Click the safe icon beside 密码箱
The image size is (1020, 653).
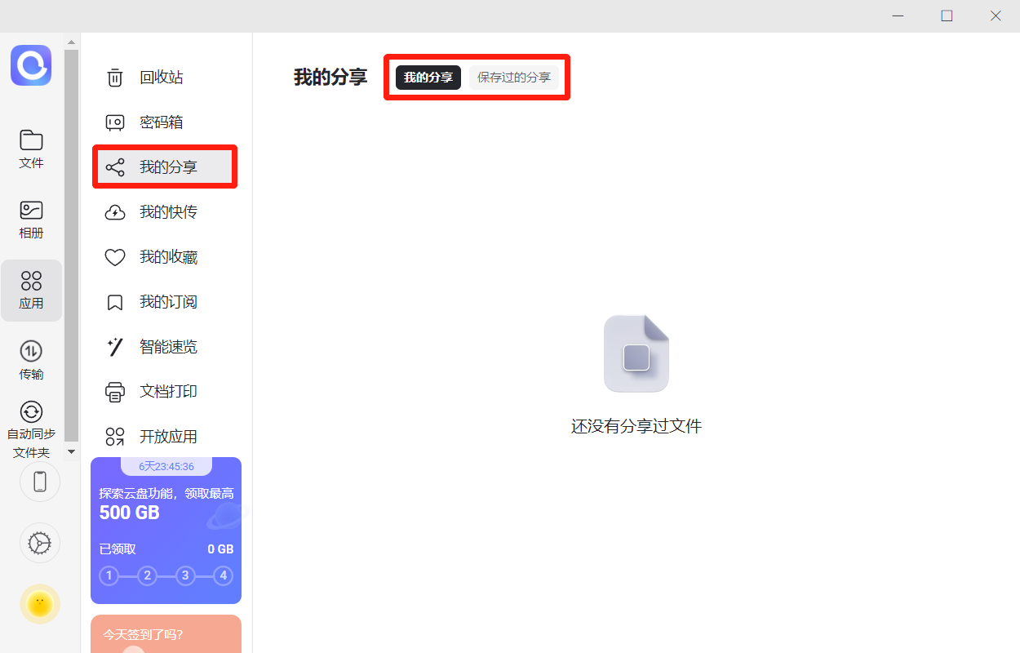click(x=115, y=122)
